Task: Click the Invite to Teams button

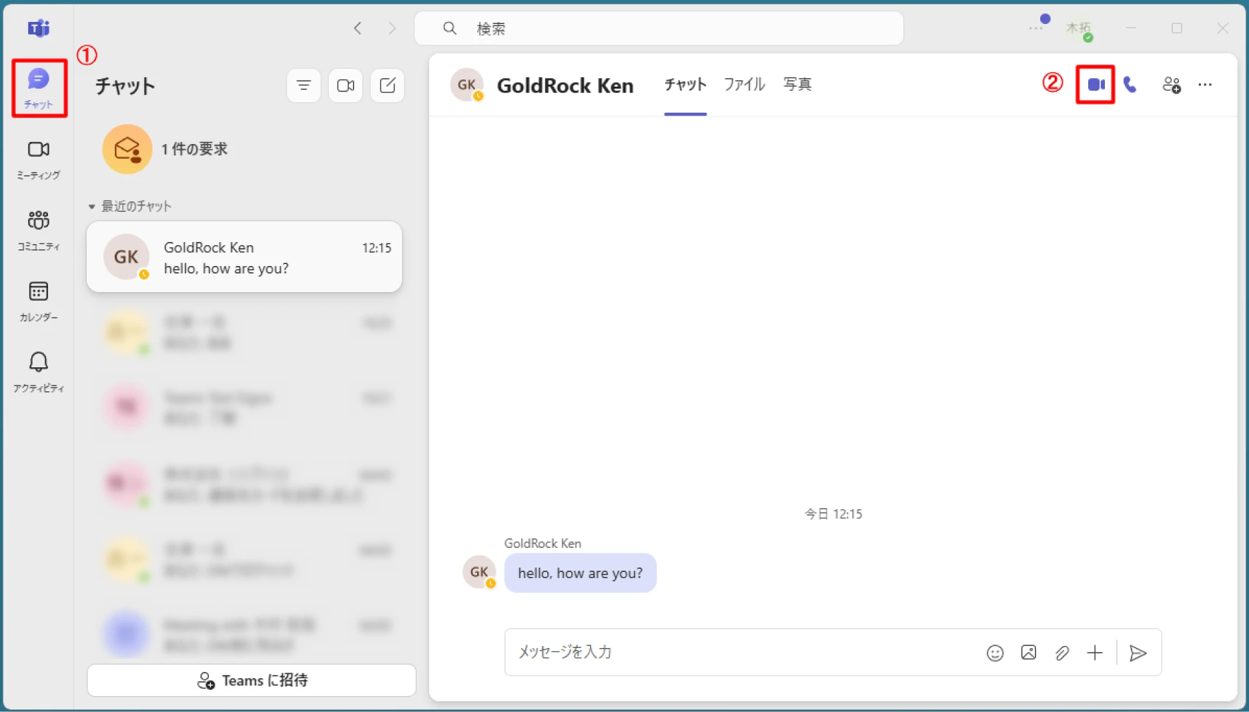Action: coord(252,680)
